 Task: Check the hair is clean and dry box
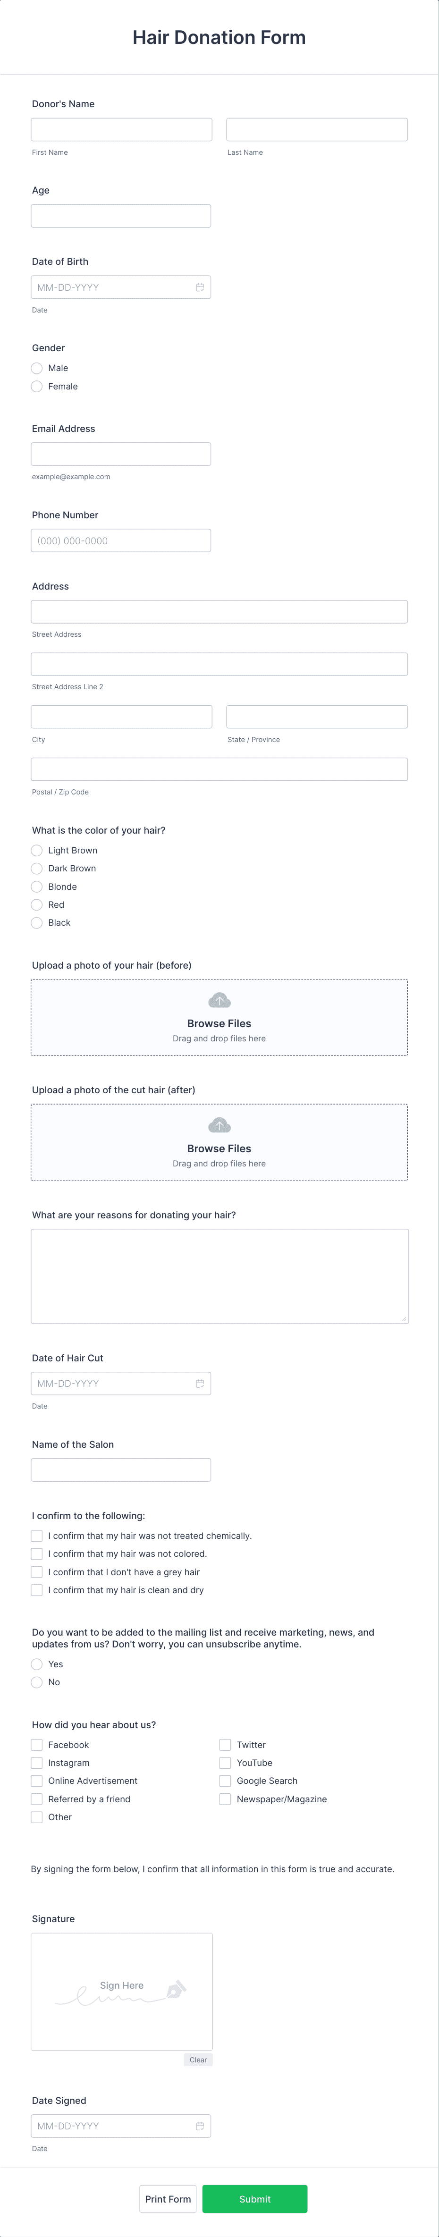(36, 1590)
